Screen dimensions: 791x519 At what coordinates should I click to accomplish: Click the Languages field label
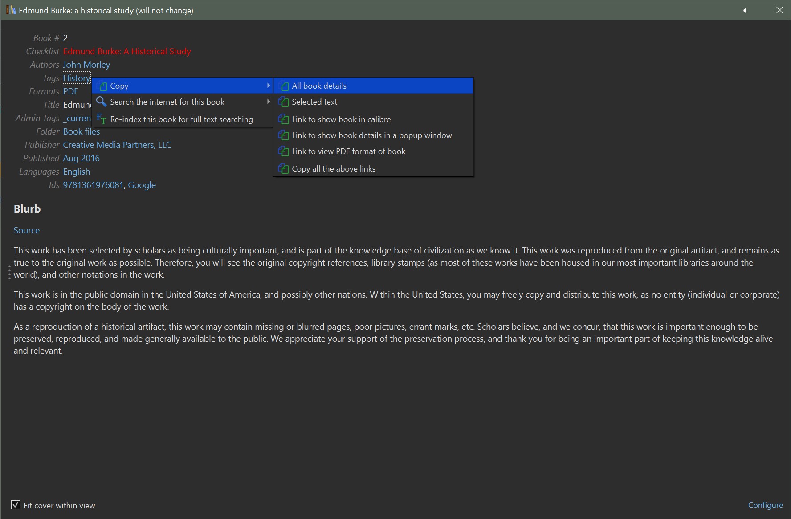click(x=39, y=172)
